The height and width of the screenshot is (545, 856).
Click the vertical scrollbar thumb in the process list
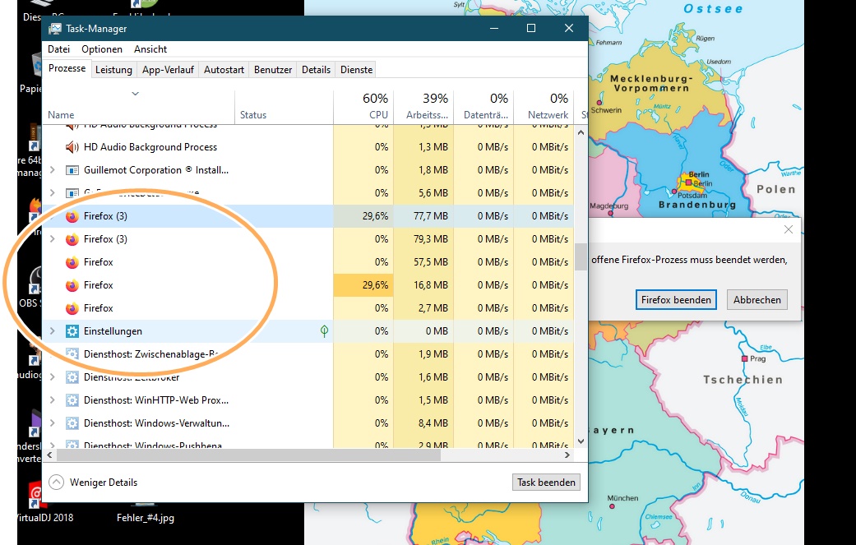click(x=581, y=256)
